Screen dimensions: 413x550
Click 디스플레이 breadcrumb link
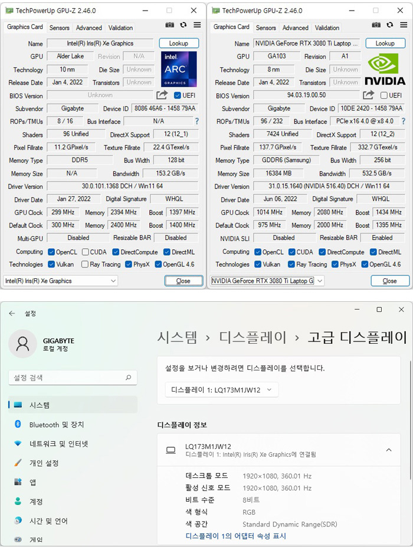click(253, 337)
